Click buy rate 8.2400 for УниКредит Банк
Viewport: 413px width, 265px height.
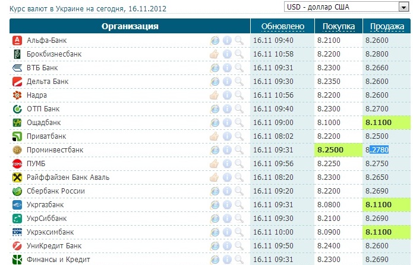click(329, 246)
